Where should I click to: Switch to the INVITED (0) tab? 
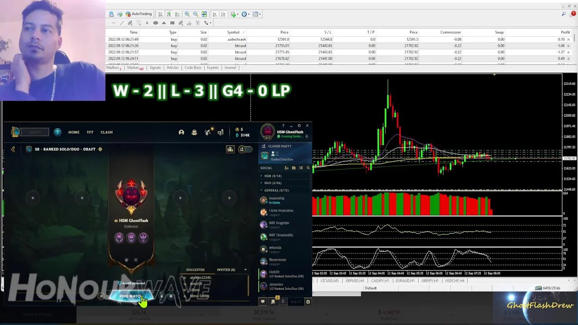(x=226, y=270)
